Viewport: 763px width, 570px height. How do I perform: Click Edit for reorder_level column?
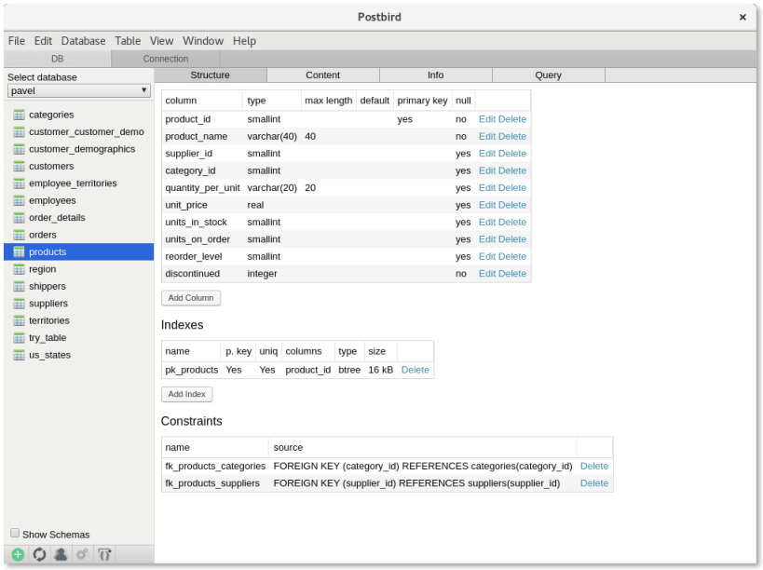coord(487,256)
